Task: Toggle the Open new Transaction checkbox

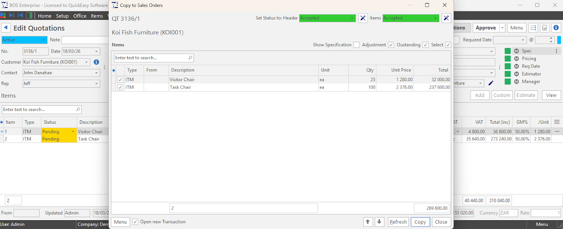Action: tap(135, 222)
